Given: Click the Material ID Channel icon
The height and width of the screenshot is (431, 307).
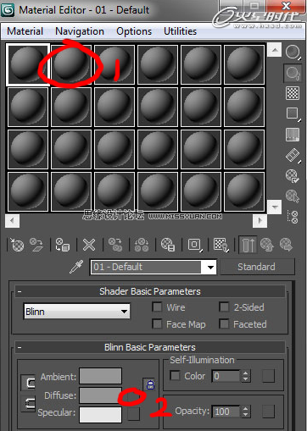Looking at the screenshot, I should coord(195,245).
